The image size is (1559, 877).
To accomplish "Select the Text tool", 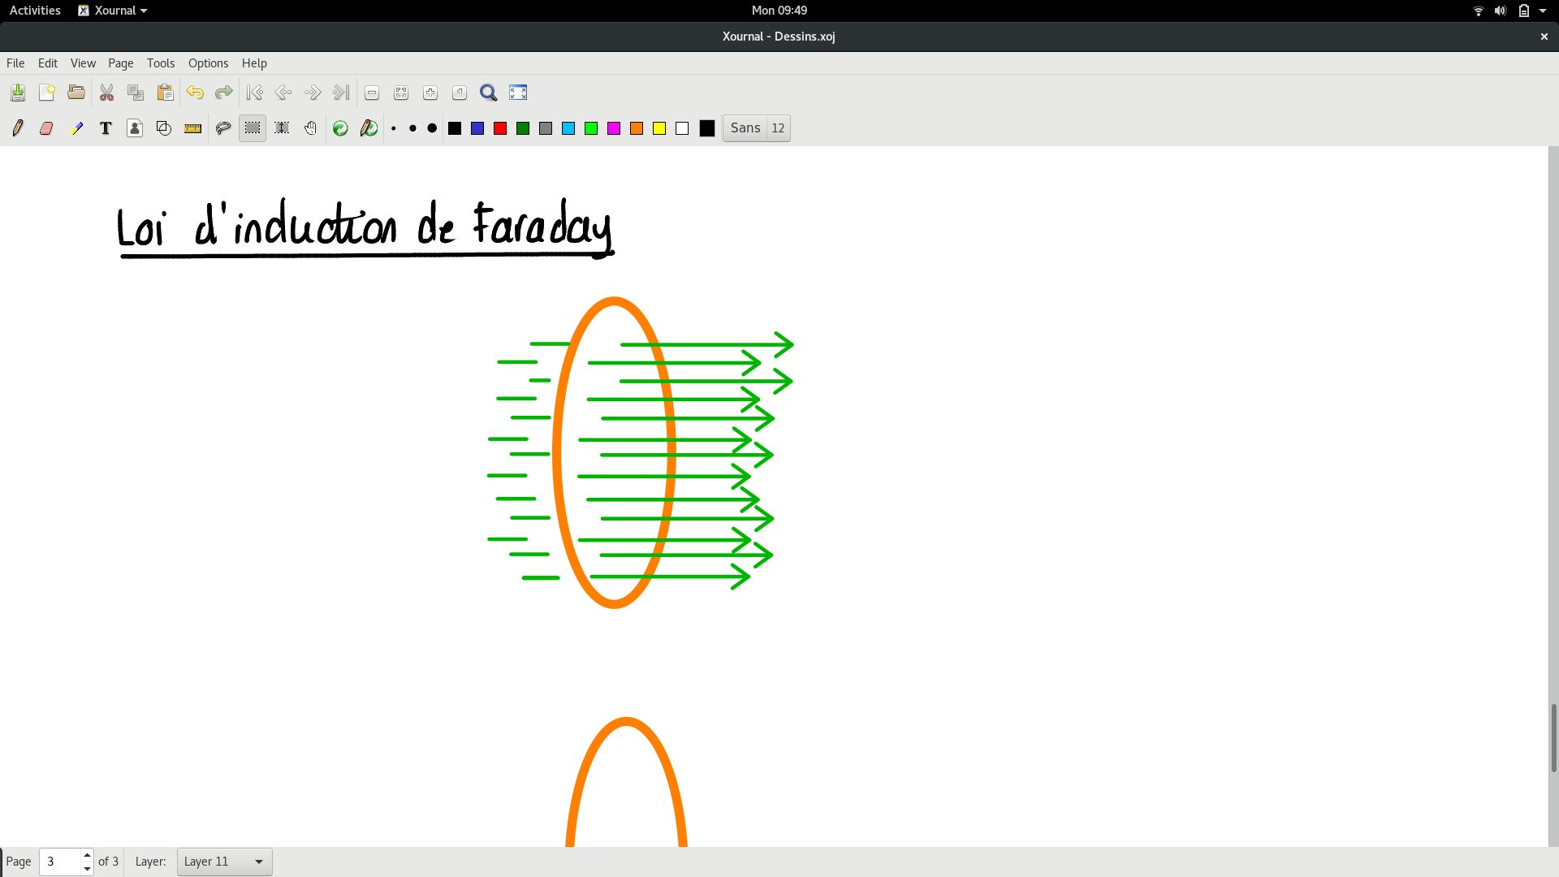I will click(x=106, y=128).
